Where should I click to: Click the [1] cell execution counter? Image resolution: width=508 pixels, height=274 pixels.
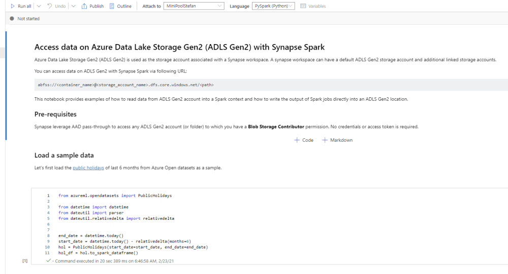point(25,261)
